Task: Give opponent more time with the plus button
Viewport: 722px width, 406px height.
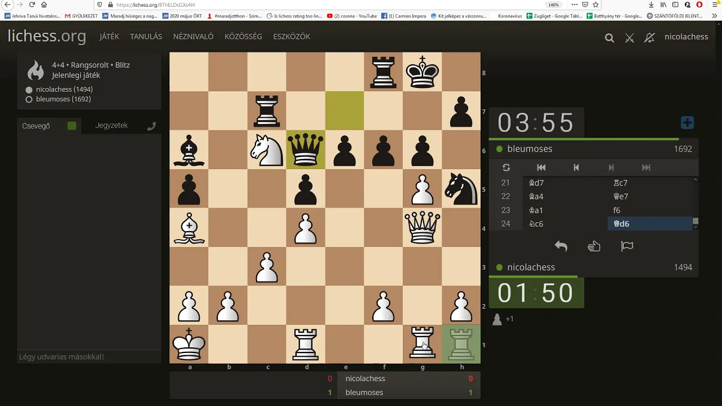Action: 687,122
